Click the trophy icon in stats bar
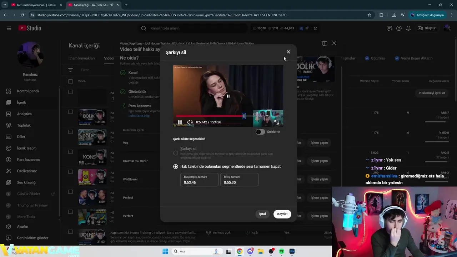457x257 pixels. pyautogui.click(x=315, y=28)
